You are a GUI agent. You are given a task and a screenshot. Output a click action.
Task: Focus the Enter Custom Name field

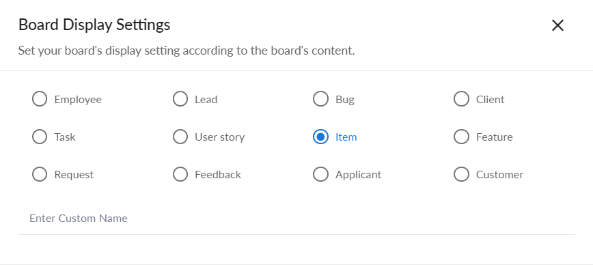[296, 219]
